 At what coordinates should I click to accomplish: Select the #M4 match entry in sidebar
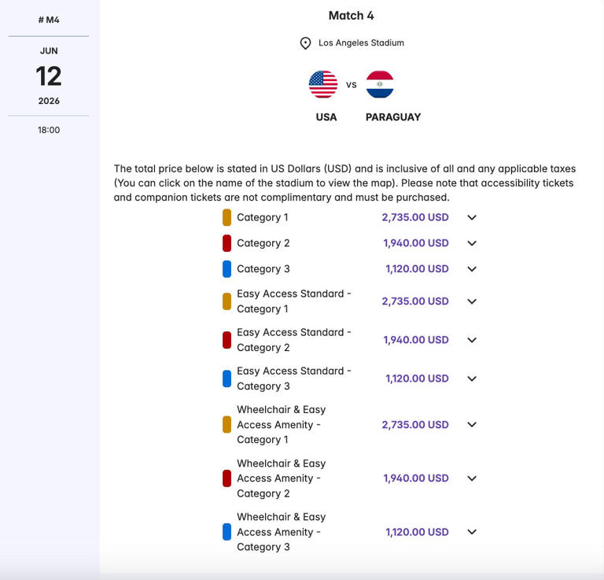(x=49, y=20)
